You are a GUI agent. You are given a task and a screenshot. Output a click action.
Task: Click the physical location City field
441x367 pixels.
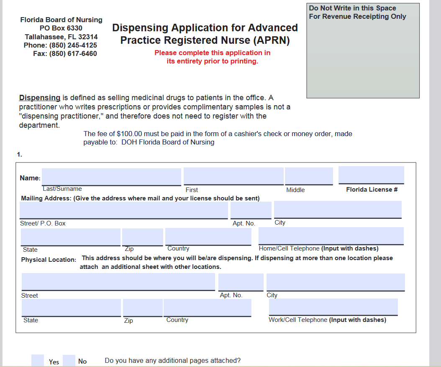tap(336, 281)
